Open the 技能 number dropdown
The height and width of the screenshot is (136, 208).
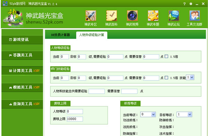pos(190,77)
